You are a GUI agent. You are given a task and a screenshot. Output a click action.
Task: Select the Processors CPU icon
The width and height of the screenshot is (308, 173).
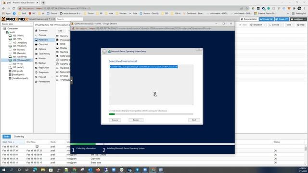pos(57,40)
